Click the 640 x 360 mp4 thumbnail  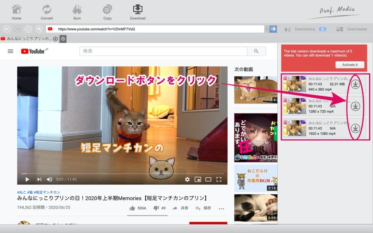(x=294, y=84)
